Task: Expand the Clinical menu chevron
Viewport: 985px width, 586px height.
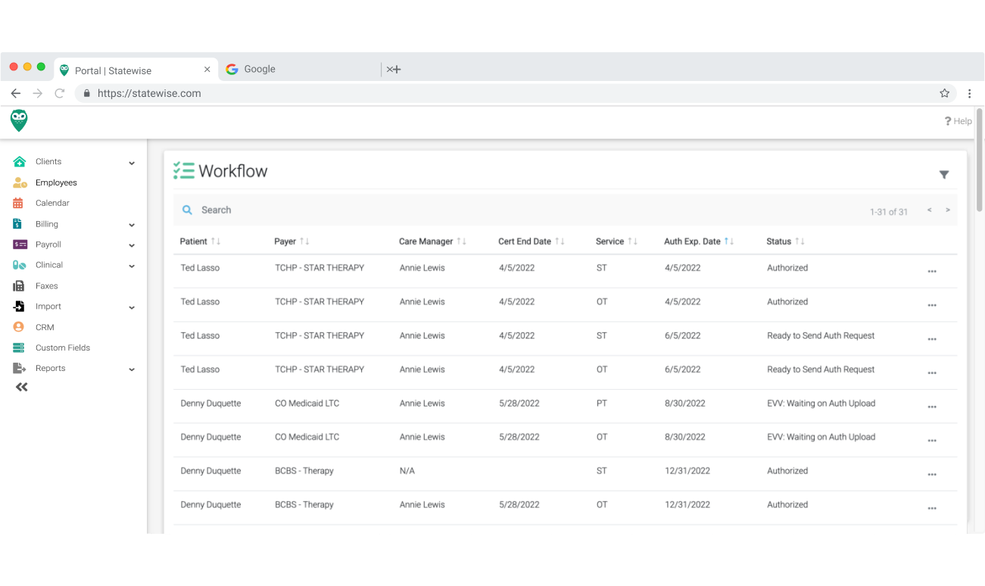Action: click(x=132, y=266)
